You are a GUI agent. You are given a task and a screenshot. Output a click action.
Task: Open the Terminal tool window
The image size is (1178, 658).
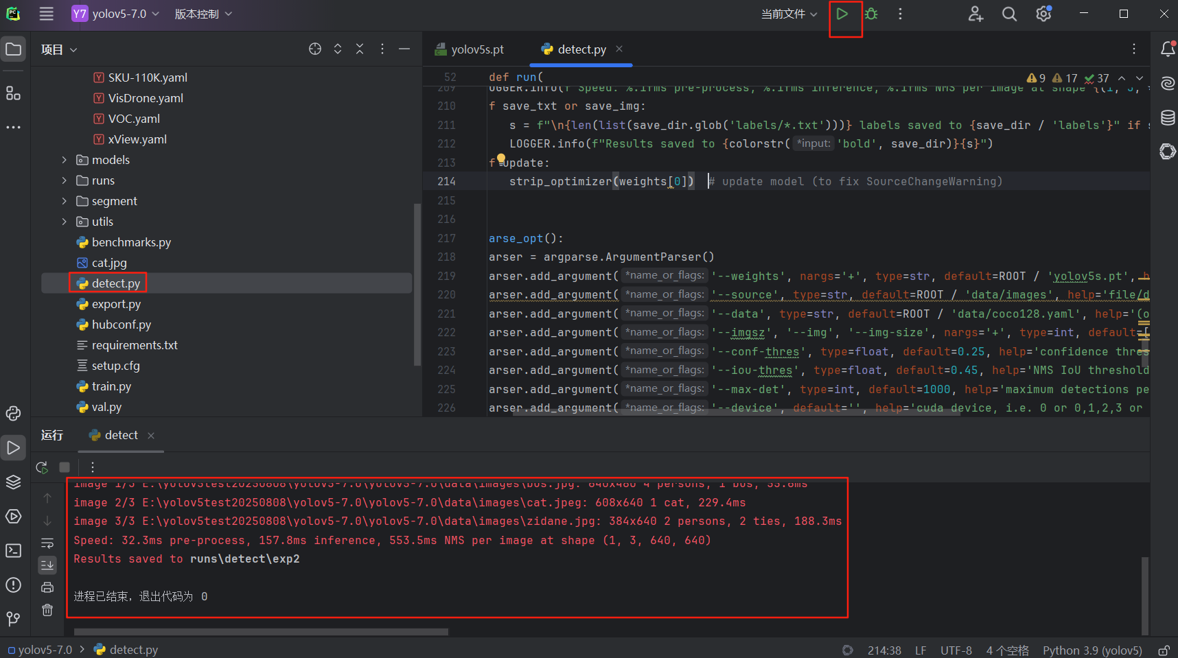point(13,551)
